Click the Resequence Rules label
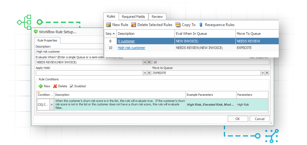The height and width of the screenshot is (145, 307). point(220,25)
